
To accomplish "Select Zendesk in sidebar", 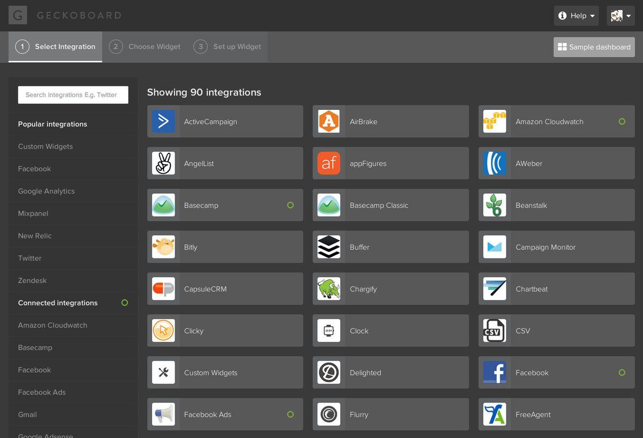I will point(32,280).
